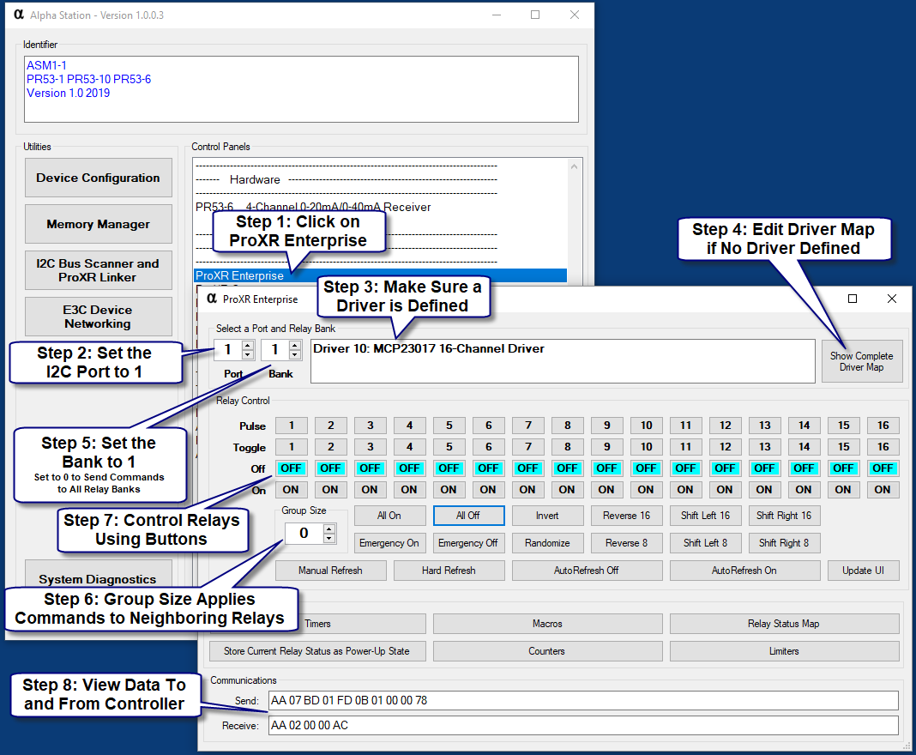Open the Relay Status Map
This screenshot has width=916, height=755.
coord(784,624)
